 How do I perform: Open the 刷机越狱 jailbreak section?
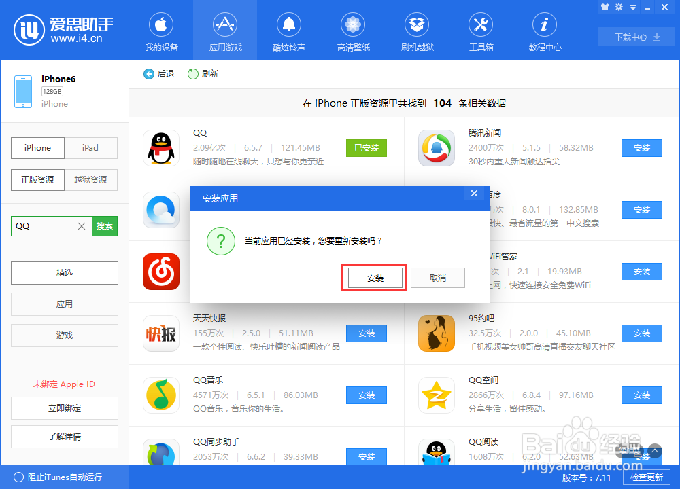coord(416,31)
